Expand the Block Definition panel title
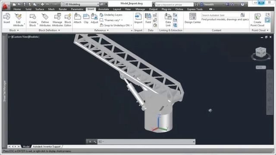Viewport: 276px width, 155px height. click(49, 31)
